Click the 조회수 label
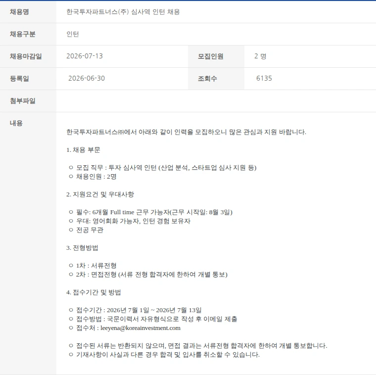376x375 pixels. (207, 78)
